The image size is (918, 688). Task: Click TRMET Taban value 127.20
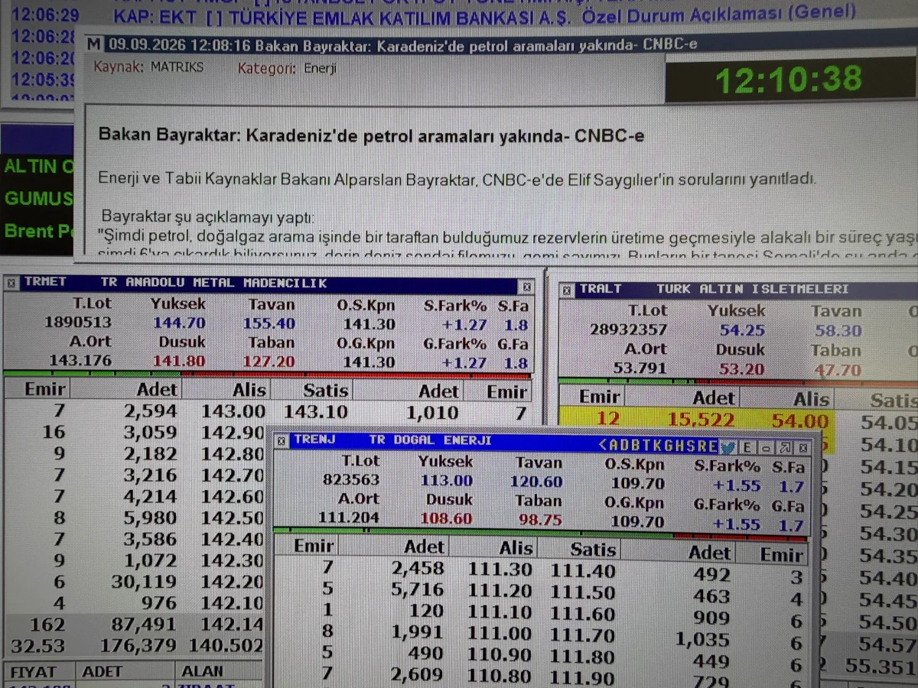(x=269, y=361)
